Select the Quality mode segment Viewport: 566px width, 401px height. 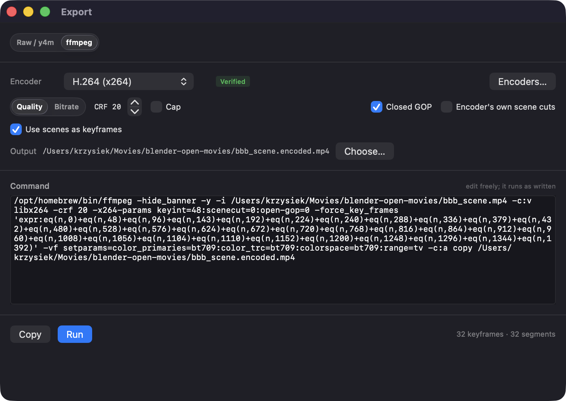pos(30,107)
